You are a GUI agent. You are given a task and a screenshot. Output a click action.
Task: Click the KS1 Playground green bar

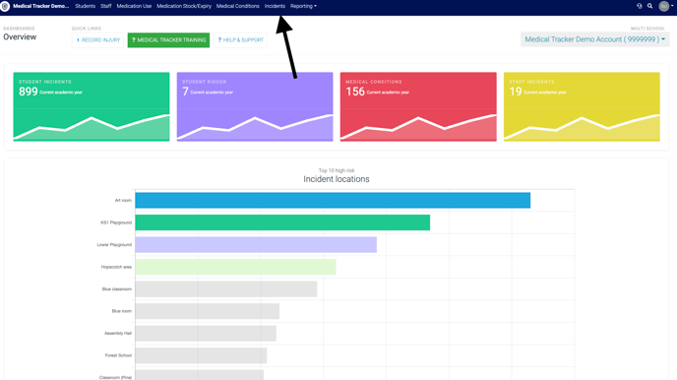tap(282, 222)
